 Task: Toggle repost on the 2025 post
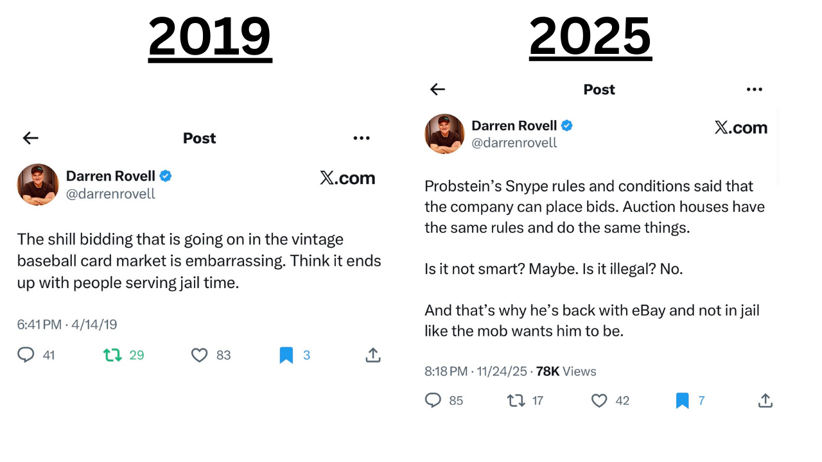[x=516, y=401]
